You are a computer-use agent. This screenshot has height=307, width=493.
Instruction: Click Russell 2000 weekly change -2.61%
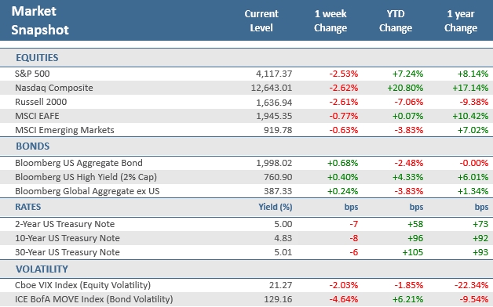click(344, 102)
